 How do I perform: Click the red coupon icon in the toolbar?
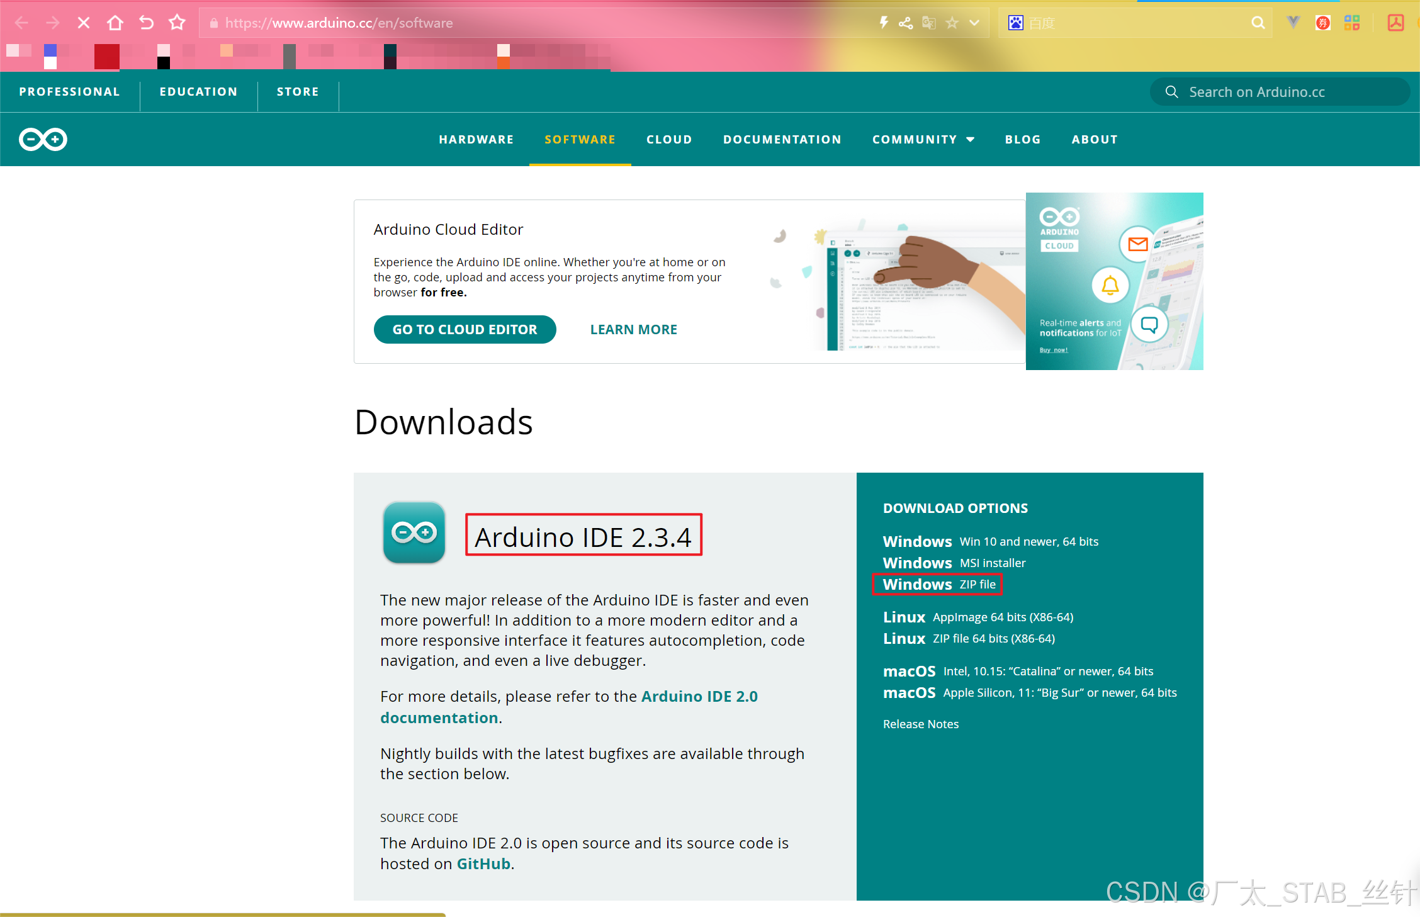pyautogui.click(x=1323, y=22)
